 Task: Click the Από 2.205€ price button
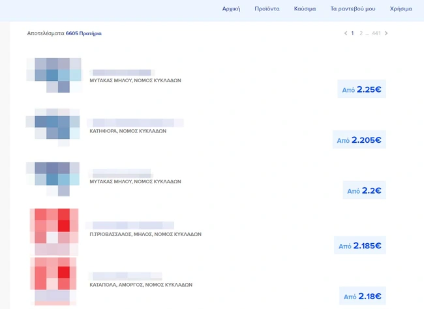[359, 140]
